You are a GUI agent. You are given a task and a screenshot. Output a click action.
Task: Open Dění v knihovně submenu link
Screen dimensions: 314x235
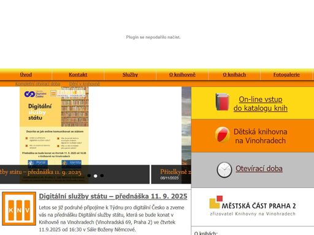tap(85, 84)
